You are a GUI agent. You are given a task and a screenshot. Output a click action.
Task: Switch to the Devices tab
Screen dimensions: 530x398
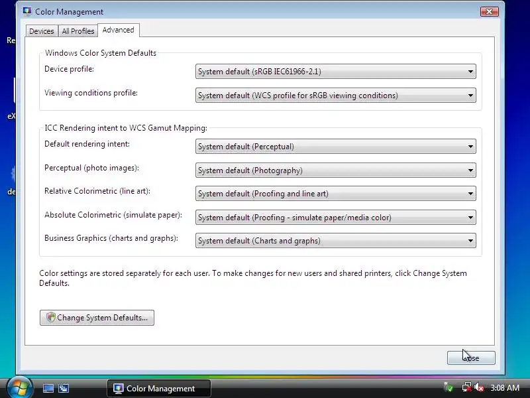click(42, 31)
